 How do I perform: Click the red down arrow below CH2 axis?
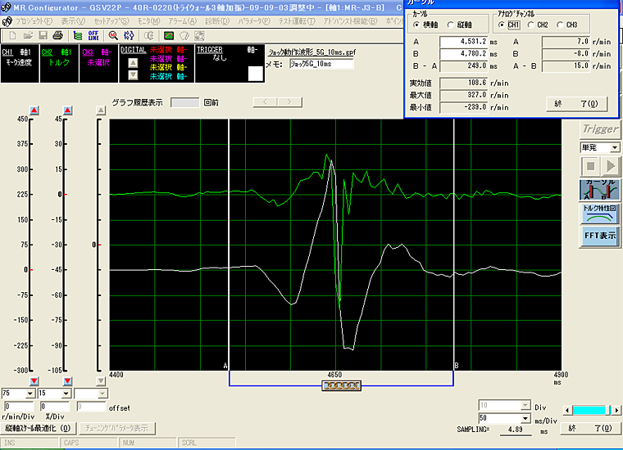67,381
